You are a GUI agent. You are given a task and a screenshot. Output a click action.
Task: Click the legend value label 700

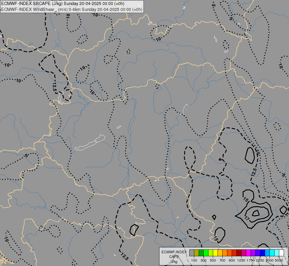223,260
